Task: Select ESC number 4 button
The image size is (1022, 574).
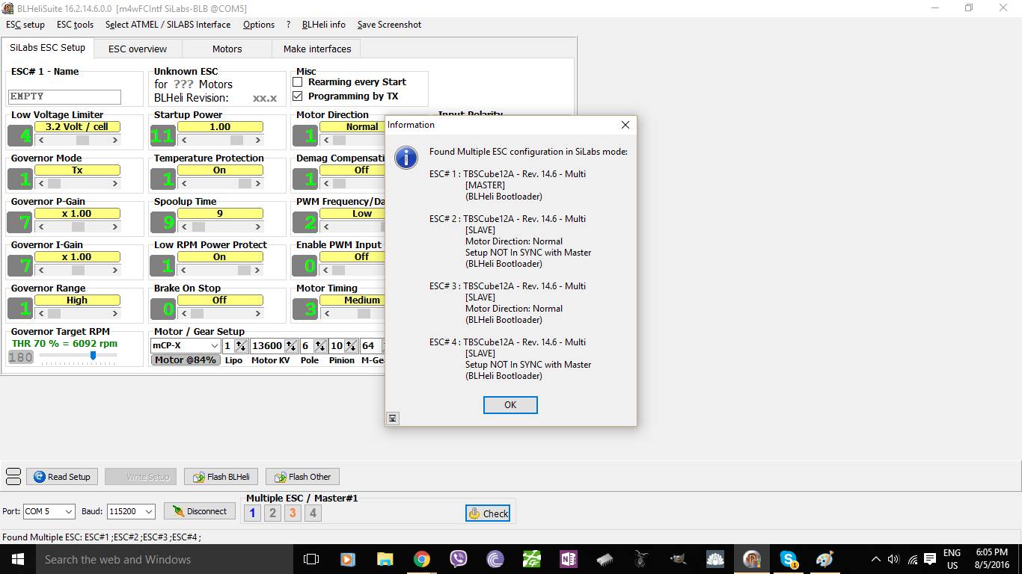Action: click(x=313, y=513)
